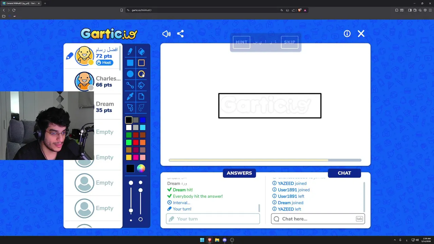
Task: Open a new browser tab
Action: pos(45,3)
